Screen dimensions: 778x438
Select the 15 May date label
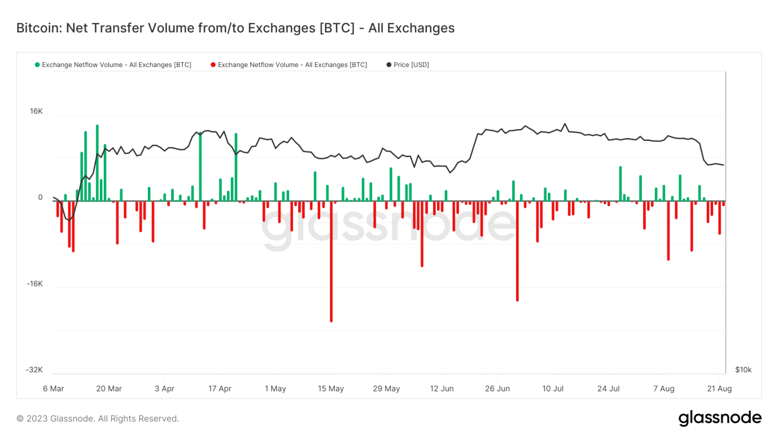pyautogui.click(x=331, y=389)
